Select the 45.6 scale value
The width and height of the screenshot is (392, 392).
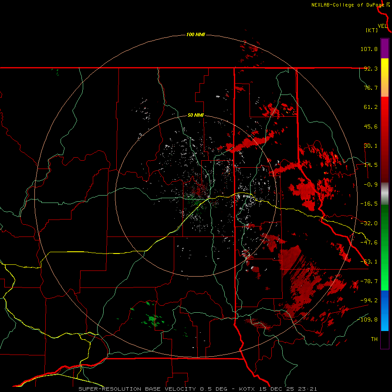pyautogui.click(x=371, y=126)
